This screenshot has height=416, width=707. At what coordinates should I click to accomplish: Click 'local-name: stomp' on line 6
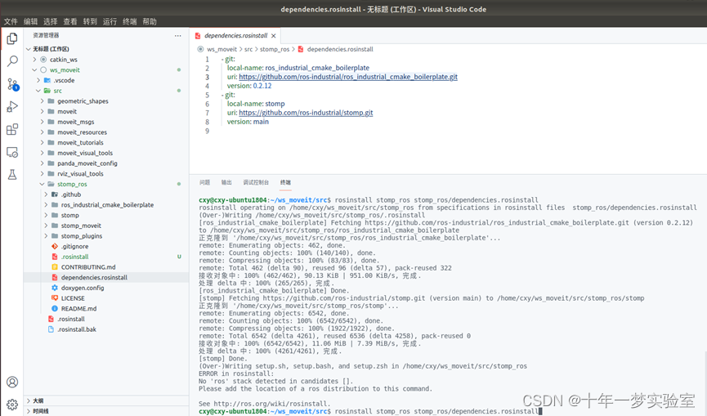(256, 104)
